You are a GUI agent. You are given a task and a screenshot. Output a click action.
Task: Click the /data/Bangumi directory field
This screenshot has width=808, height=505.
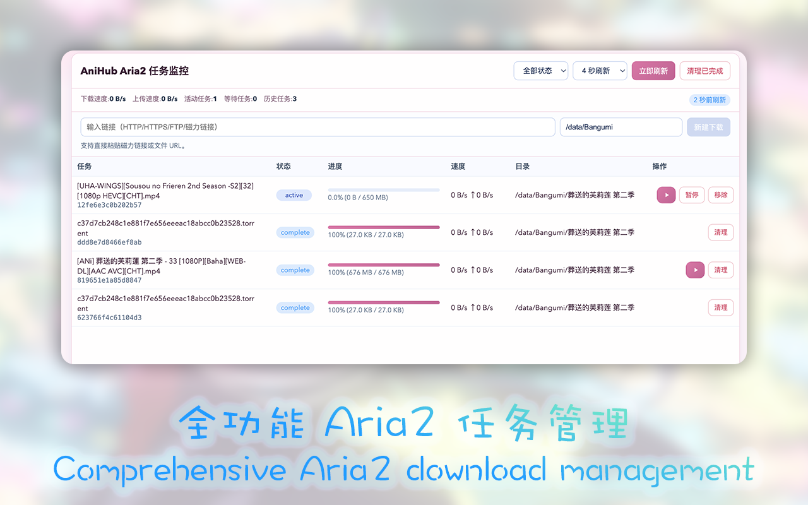[621, 127]
